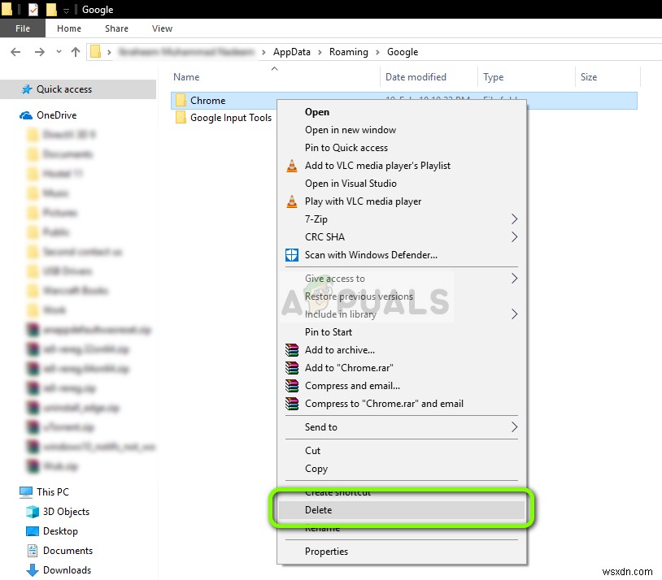Click the Visual Studio icon in the context menu
This screenshot has width=662, height=580.
(x=292, y=184)
